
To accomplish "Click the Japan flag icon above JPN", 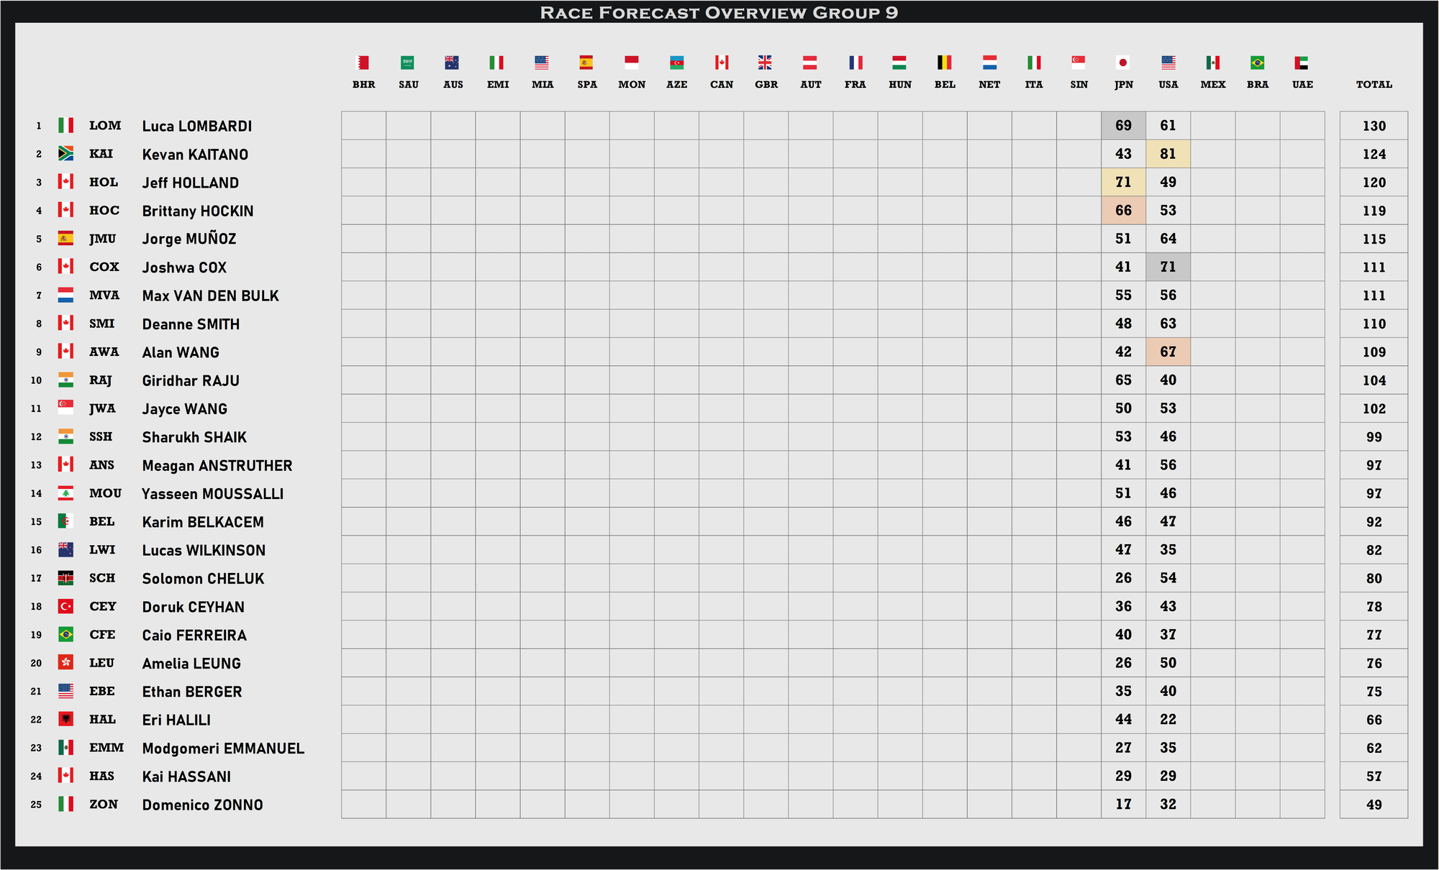I will (x=1123, y=63).
